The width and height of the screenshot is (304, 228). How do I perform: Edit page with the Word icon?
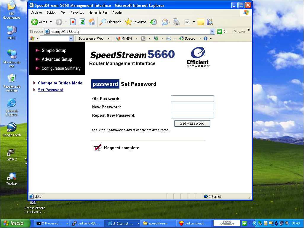click(x=187, y=22)
